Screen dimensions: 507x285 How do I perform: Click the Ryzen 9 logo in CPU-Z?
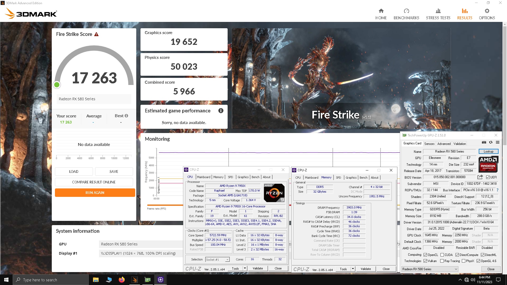(274, 193)
